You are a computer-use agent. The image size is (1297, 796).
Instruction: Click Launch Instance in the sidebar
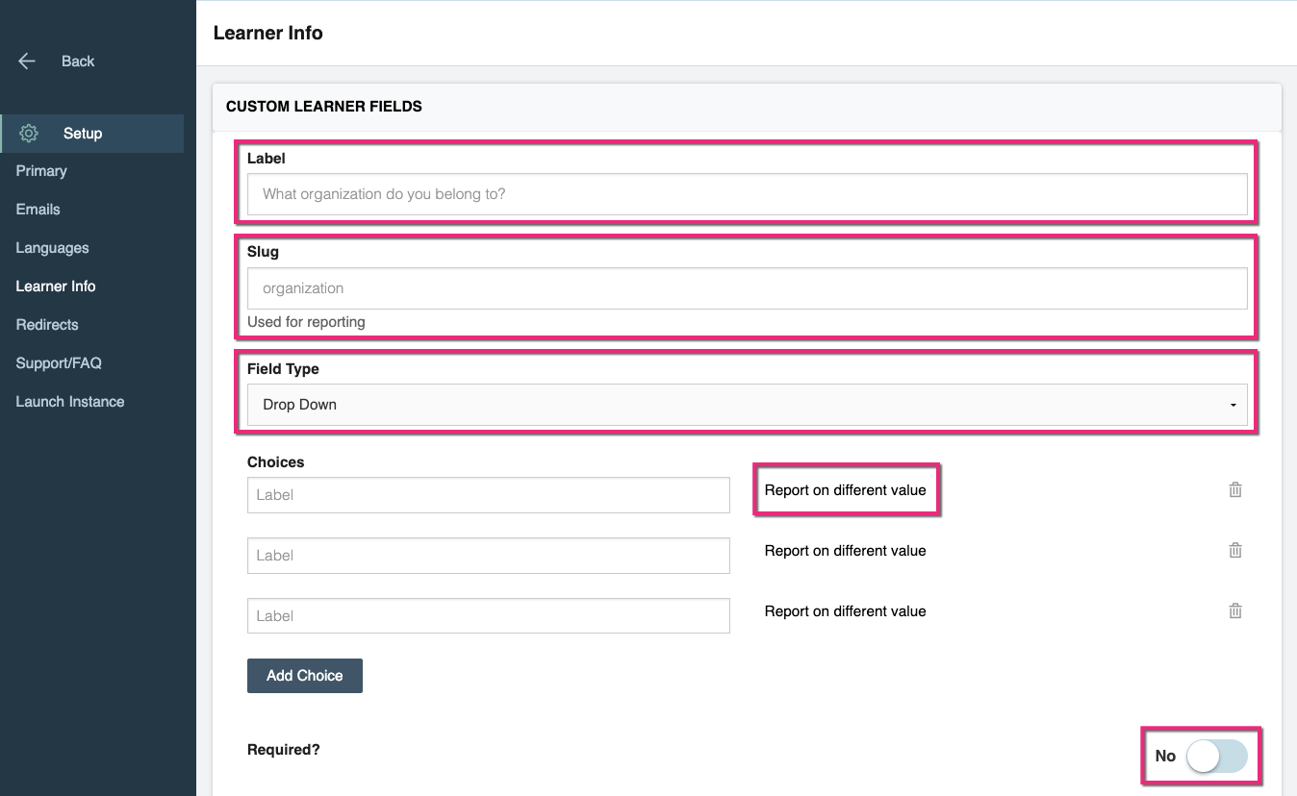pos(69,401)
